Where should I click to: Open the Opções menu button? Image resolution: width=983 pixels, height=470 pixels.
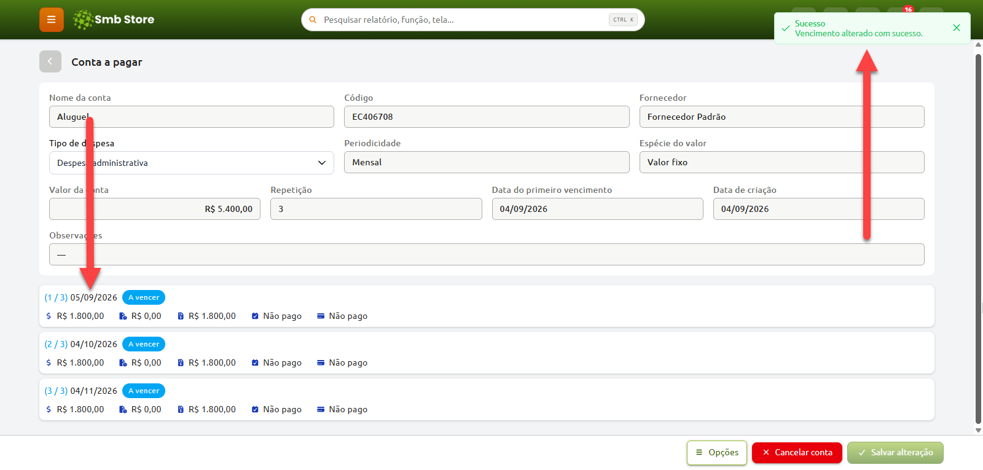(717, 452)
